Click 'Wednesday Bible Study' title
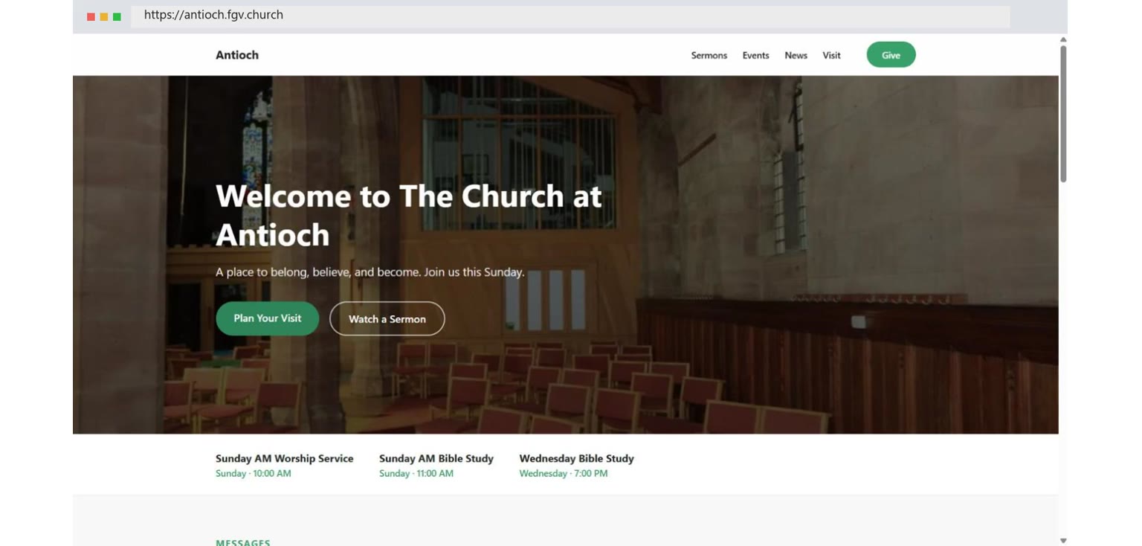Screen dimensions: 1142x546 tap(577, 458)
